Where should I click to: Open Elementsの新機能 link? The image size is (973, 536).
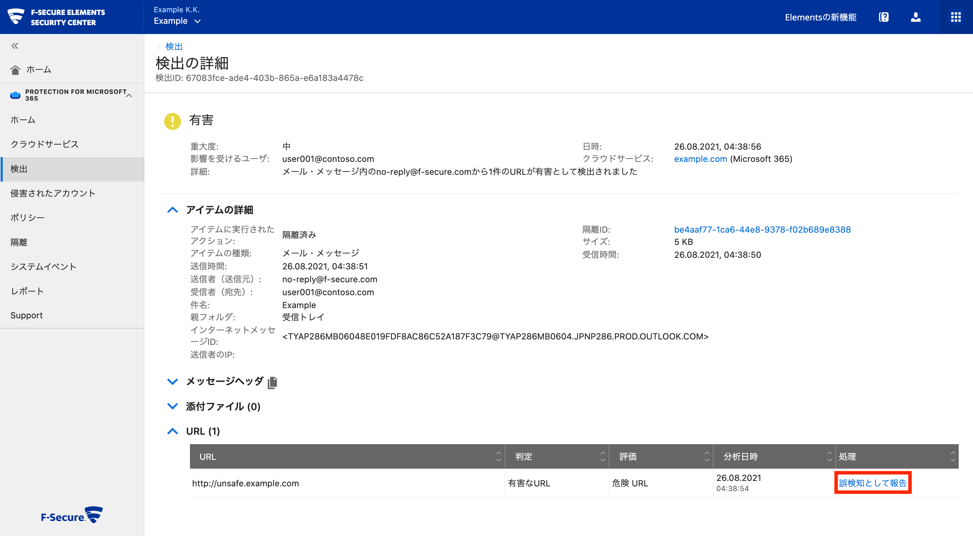[820, 17]
